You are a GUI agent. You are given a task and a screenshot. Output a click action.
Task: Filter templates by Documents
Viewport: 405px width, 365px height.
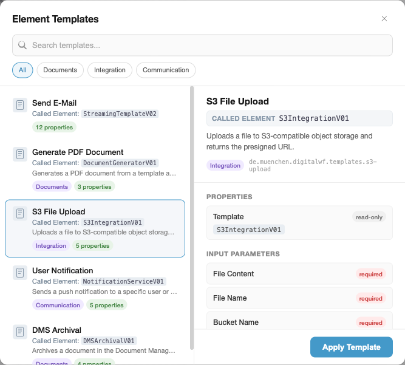tap(60, 70)
